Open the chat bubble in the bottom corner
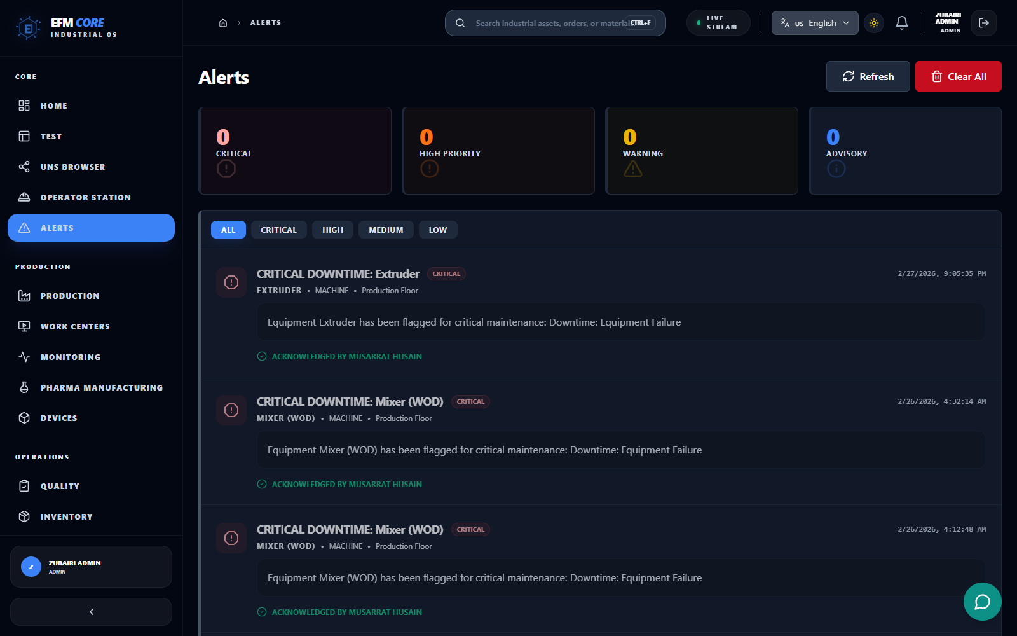This screenshot has width=1017, height=636. (982, 602)
